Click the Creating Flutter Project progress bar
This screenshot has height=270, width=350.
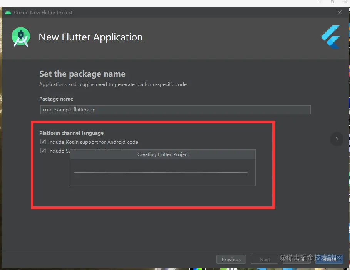(161, 173)
